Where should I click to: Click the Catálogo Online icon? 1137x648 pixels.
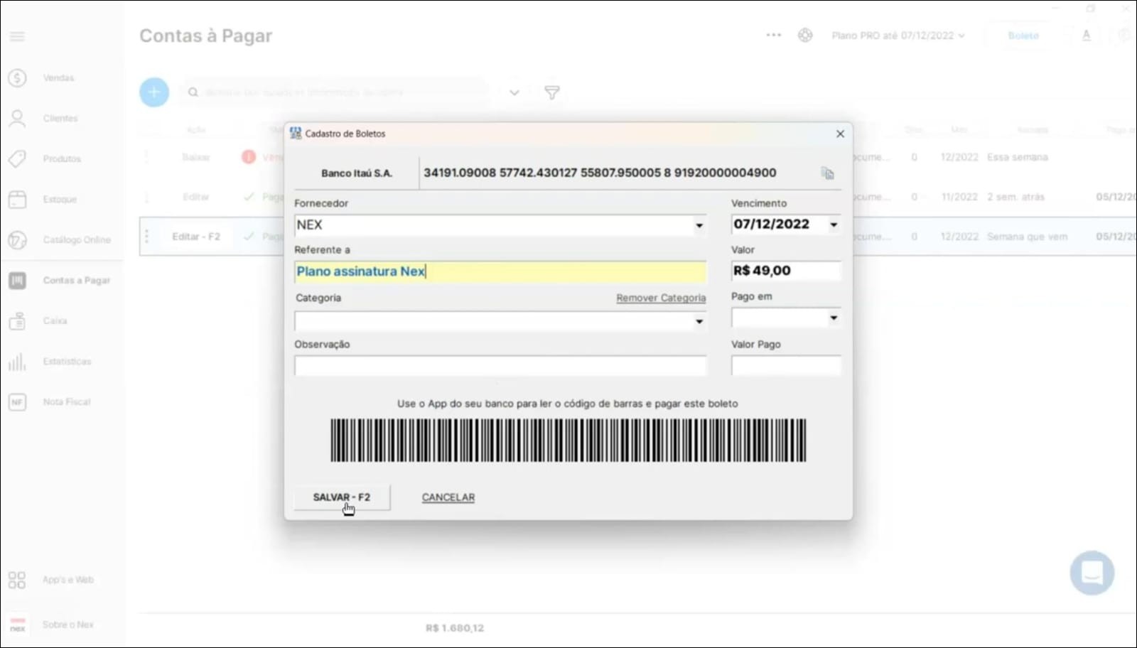coord(17,240)
